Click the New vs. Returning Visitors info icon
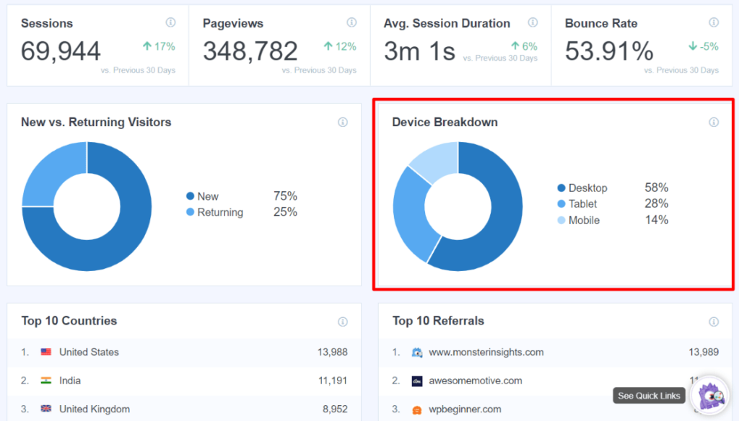The width and height of the screenshot is (739, 421). 344,122
